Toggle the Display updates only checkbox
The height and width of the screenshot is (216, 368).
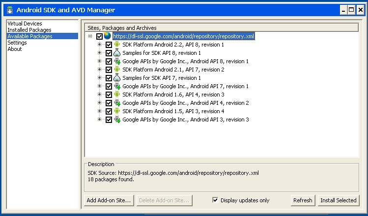pyautogui.click(x=215, y=200)
